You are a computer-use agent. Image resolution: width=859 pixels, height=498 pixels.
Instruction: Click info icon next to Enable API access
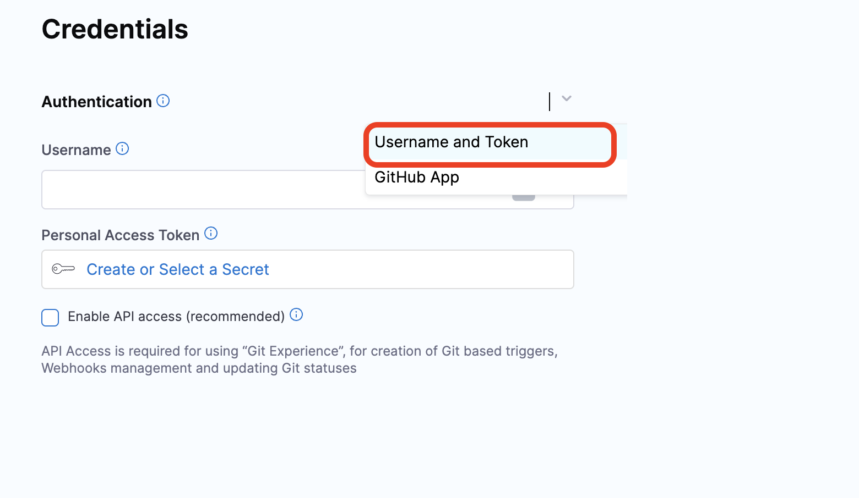[x=296, y=314]
